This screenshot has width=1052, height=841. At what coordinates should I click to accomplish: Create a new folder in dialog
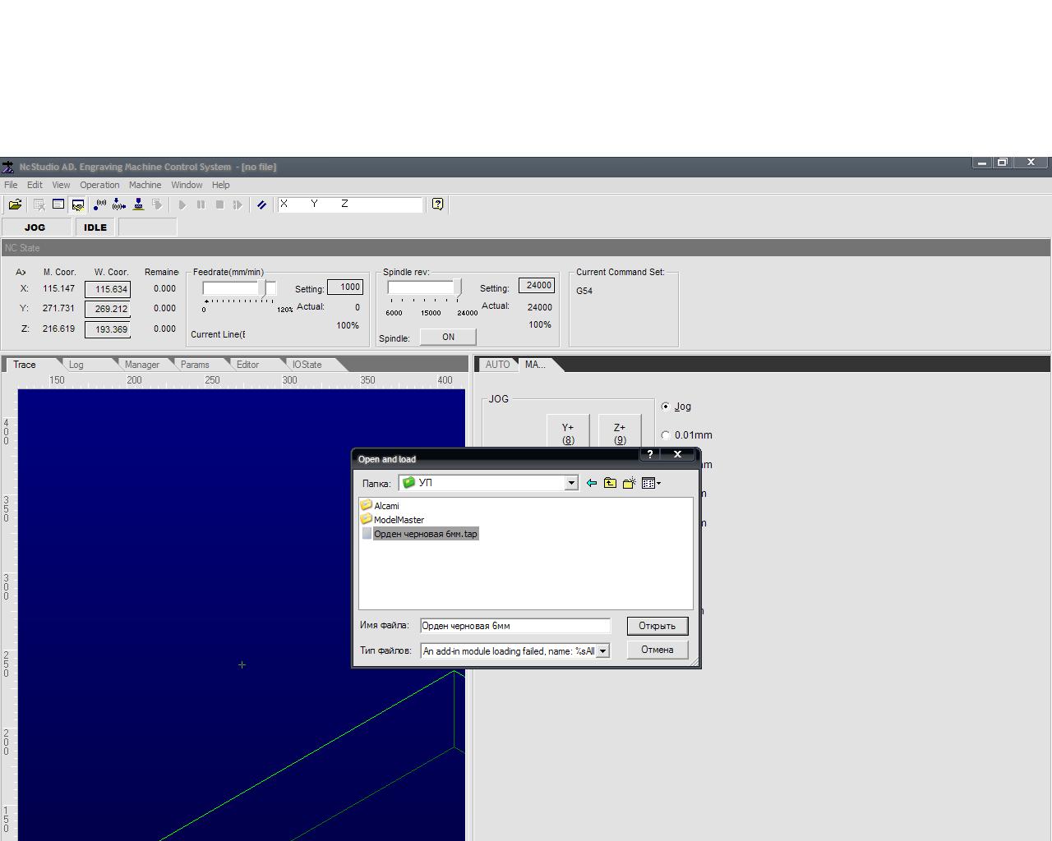coord(629,483)
